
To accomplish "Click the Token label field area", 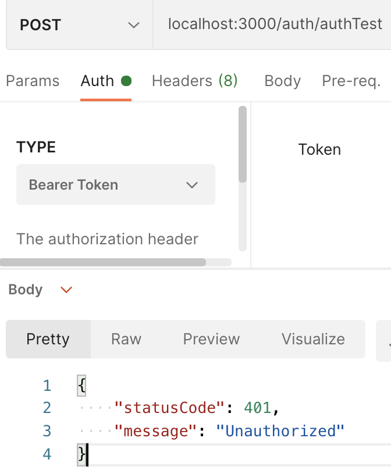I will pos(319,149).
